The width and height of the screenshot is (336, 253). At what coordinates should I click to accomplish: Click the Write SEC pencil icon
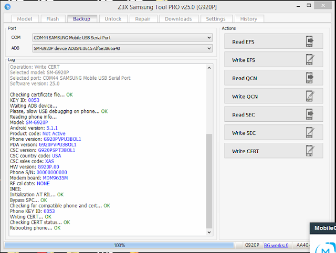[x=310, y=132]
